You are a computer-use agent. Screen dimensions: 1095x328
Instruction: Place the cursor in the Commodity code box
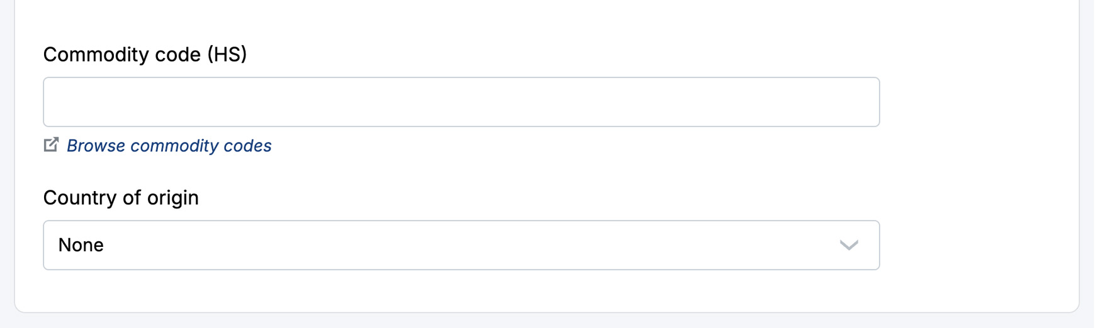pos(461,102)
